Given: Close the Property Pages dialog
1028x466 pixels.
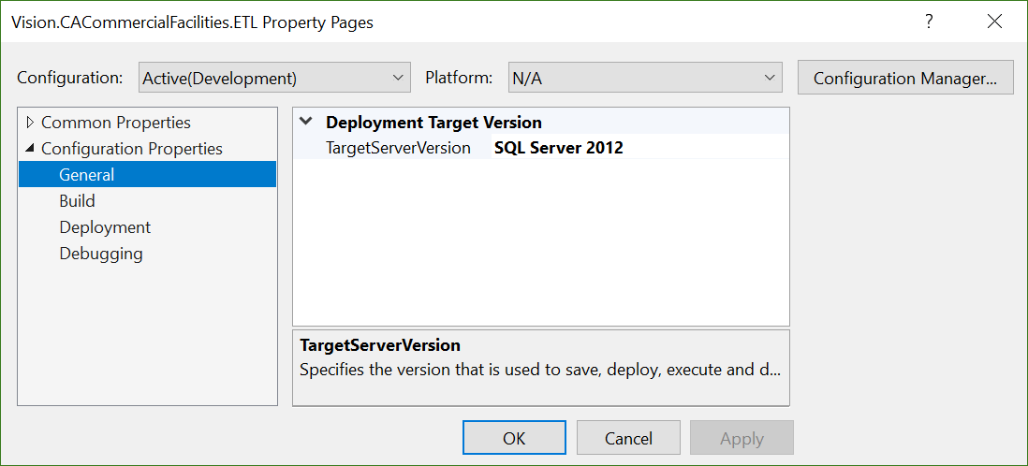Looking at the screenshot, I should pos(994,22).
